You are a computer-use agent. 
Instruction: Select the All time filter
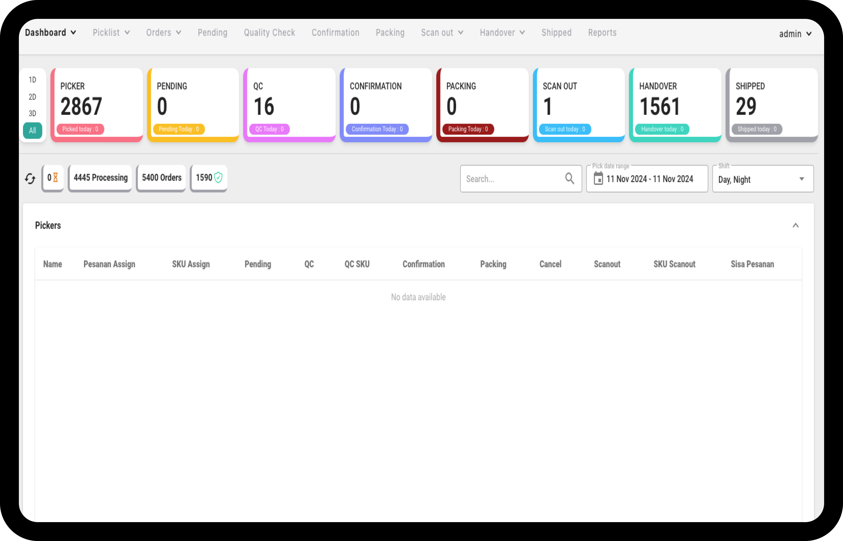click(33, 130)
